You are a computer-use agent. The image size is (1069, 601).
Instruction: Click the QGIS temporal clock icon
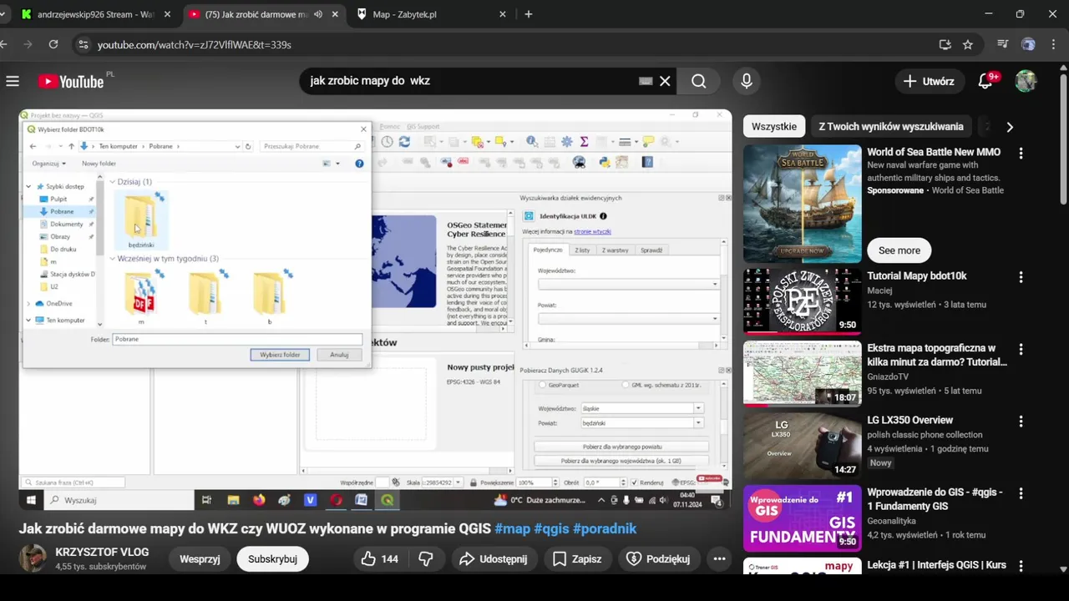tap(387, 142)
